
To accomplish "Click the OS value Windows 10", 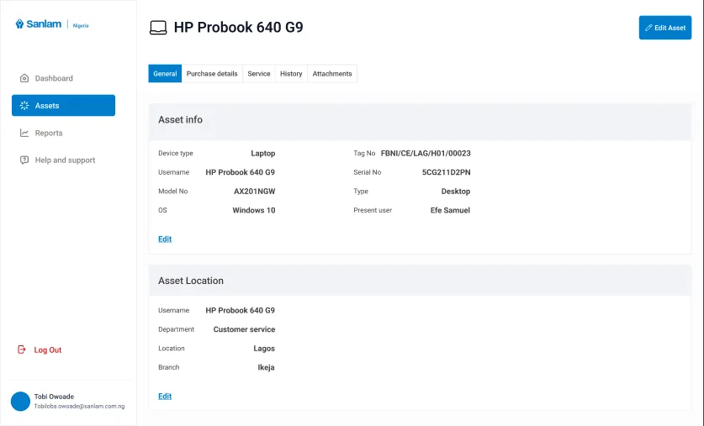I will (x=254, y=210).
